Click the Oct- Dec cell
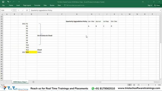This screenshot has width=162, height=91. [114, 21]
